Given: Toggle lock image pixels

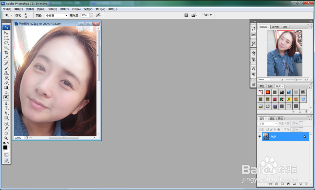Looking at the screenshot, I should pyautogui.click(x=271, y=129).
